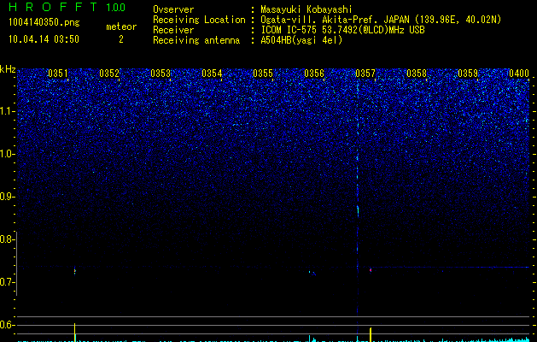Click the meteor echo dot after 0351

tap(74, 271)
